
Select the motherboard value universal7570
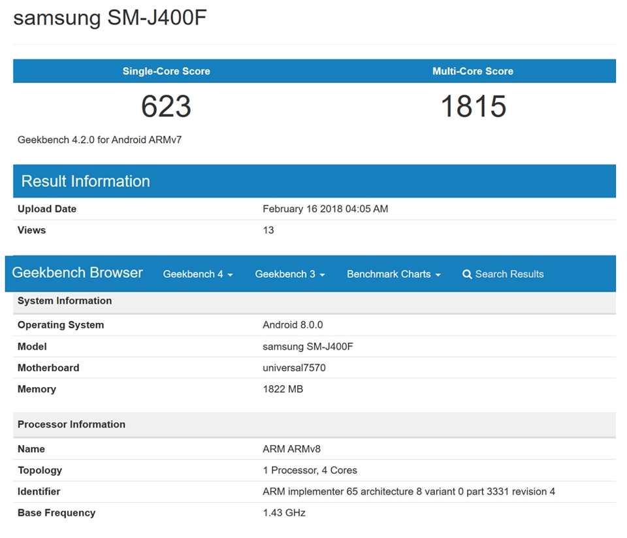tap(295, 368)
